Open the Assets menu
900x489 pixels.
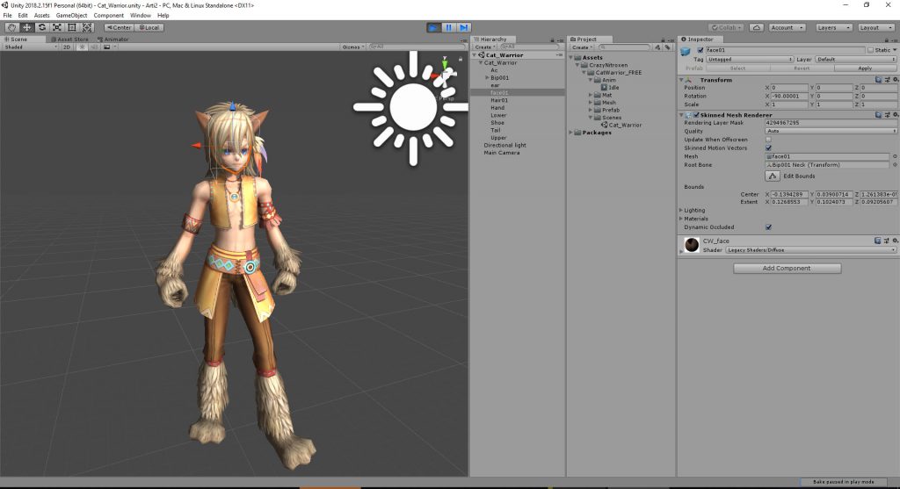click(42, 16)
